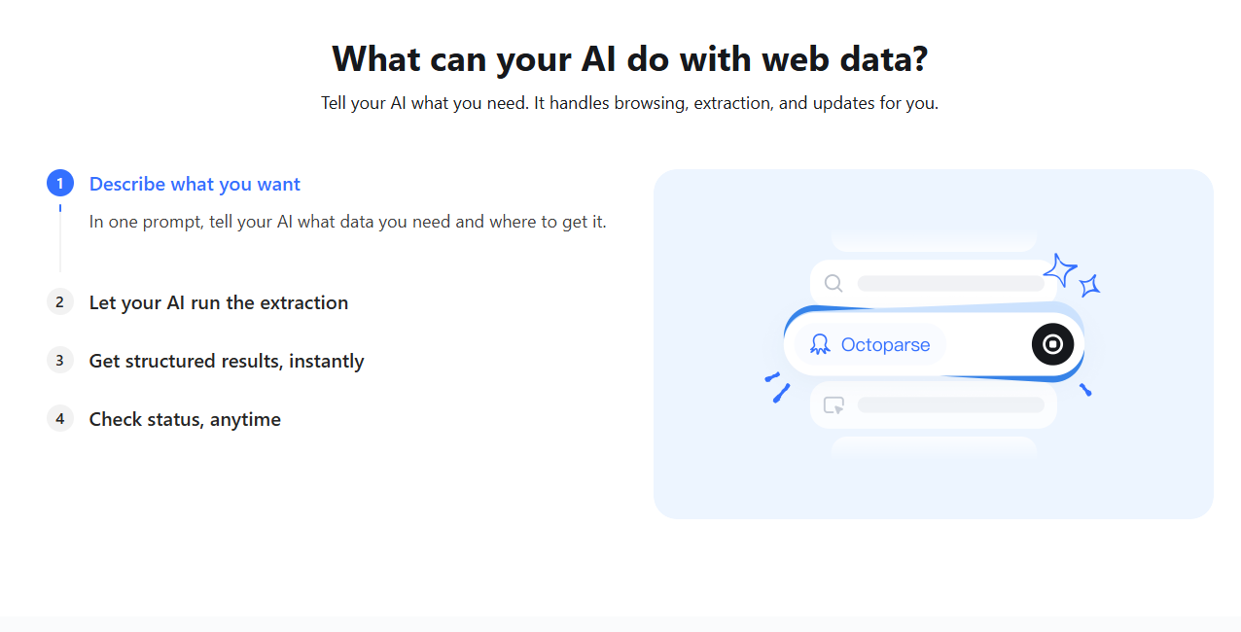Open the "Check status, anytime" step
Viewport: 1241px width, 632px height.
[185, 419]
